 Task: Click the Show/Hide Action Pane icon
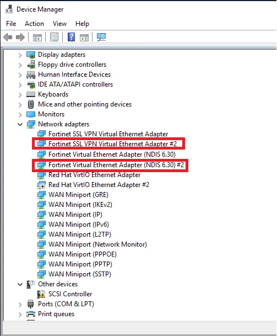click(84, 38)
